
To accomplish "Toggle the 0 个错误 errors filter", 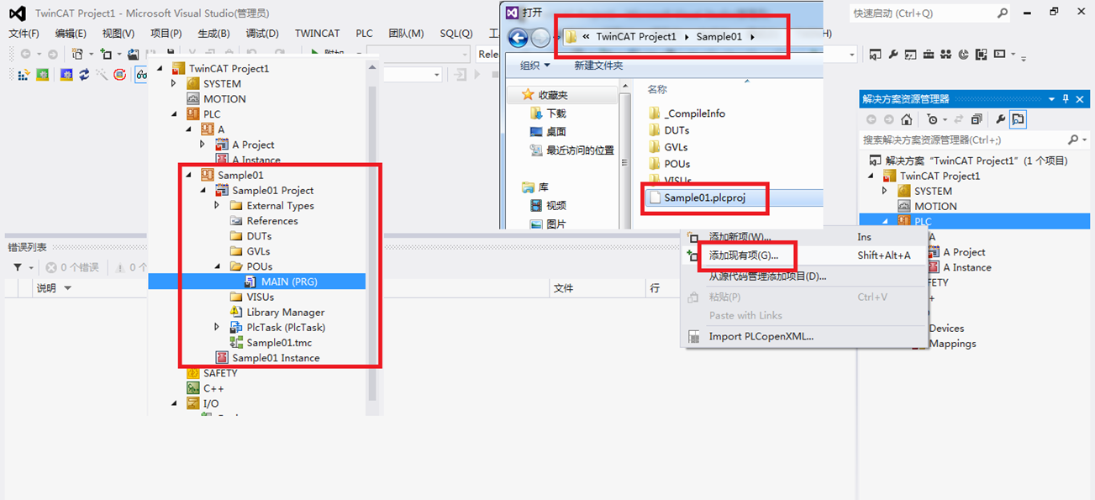I will coord(72,267).
